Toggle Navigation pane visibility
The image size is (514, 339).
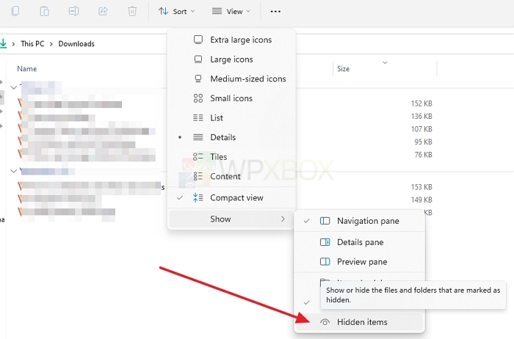pyautogui.click(x=359, y=221)
